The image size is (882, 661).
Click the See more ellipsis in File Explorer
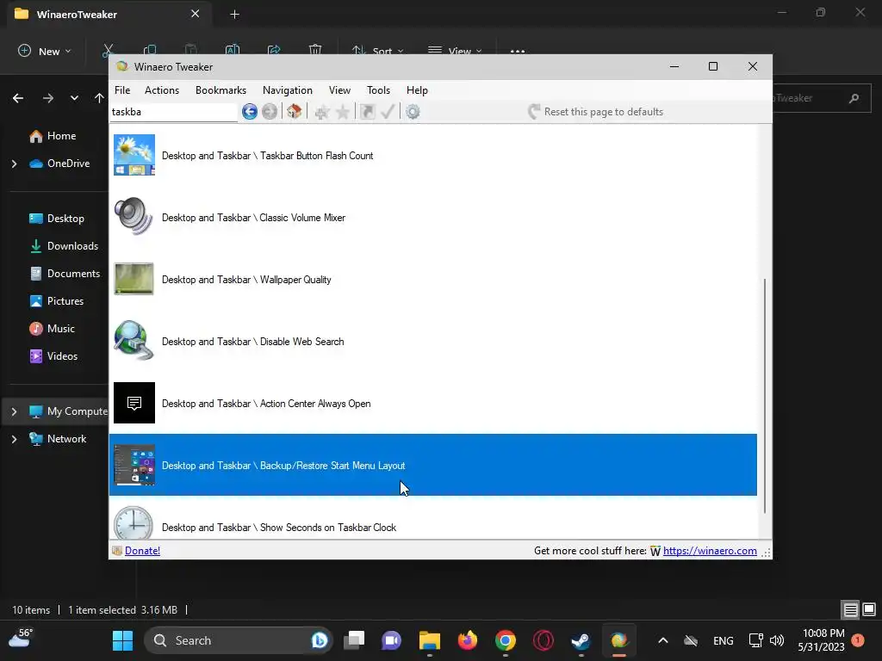[x=518, y=51]
